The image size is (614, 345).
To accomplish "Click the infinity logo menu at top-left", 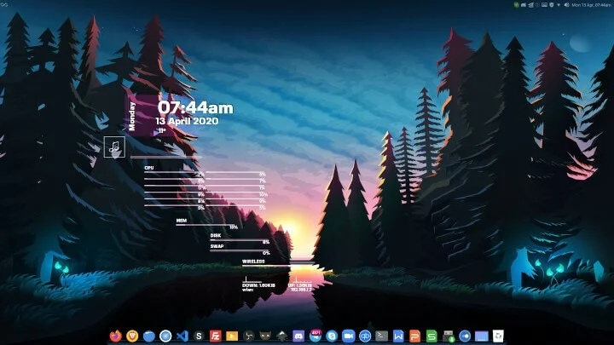I will pos(4,5).
